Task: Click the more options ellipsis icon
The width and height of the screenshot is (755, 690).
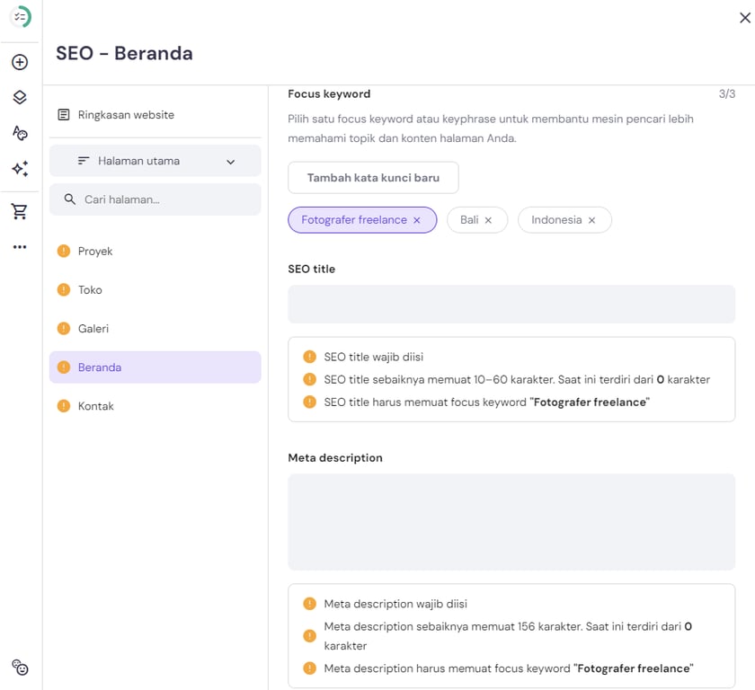Action: pos(20,246)
